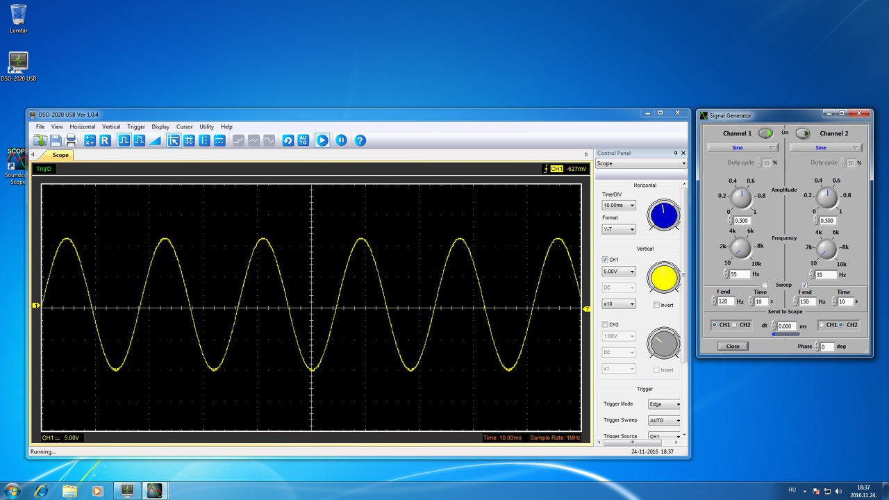Click the Windows Start button

(13, 491)
